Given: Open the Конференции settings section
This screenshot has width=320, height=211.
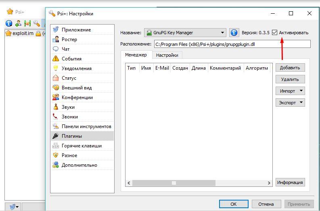Looking at the screenshot, I should pos(82,97).
